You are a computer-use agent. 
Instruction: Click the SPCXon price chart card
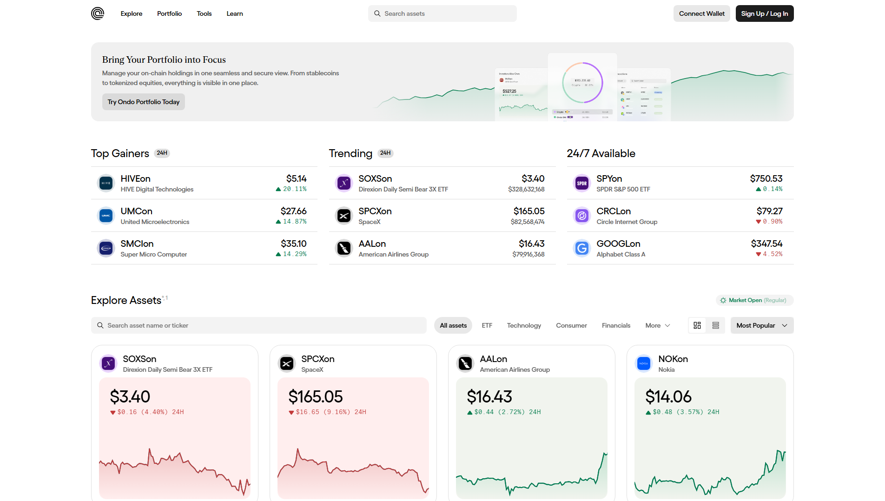(x=353, y=438)
